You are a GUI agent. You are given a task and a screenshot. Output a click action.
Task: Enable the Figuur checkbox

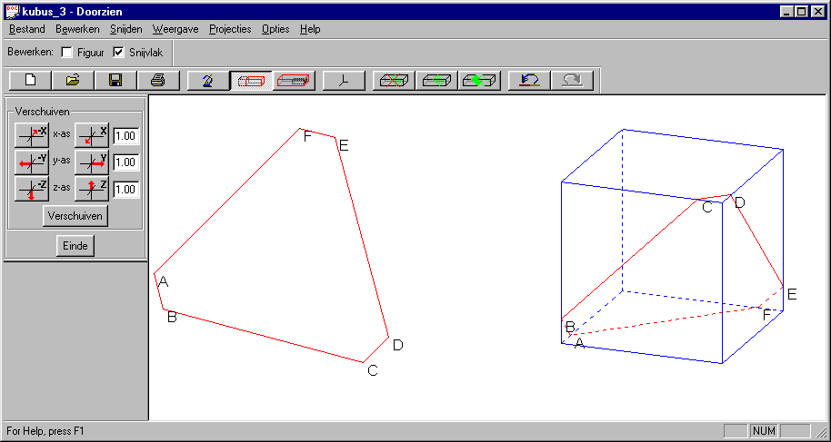click(x=66, y=53)
